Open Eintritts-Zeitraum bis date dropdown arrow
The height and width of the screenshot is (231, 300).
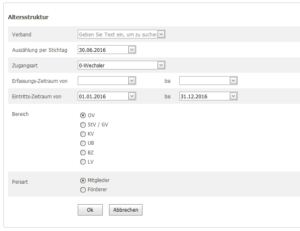click(233, 96)
